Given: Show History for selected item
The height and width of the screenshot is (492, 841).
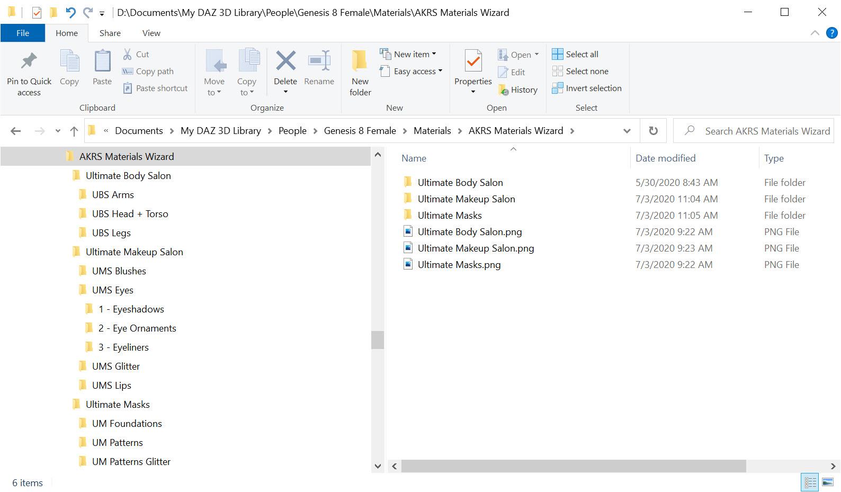Looking at the screenshot, I should coord(518,90).
